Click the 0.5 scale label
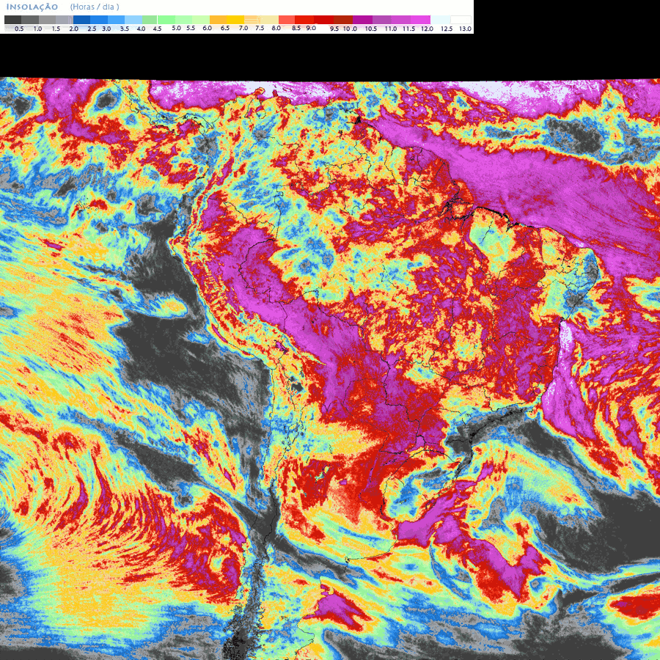Image resolution: width=660 pixels, height=660 pixels. (19, 29)
